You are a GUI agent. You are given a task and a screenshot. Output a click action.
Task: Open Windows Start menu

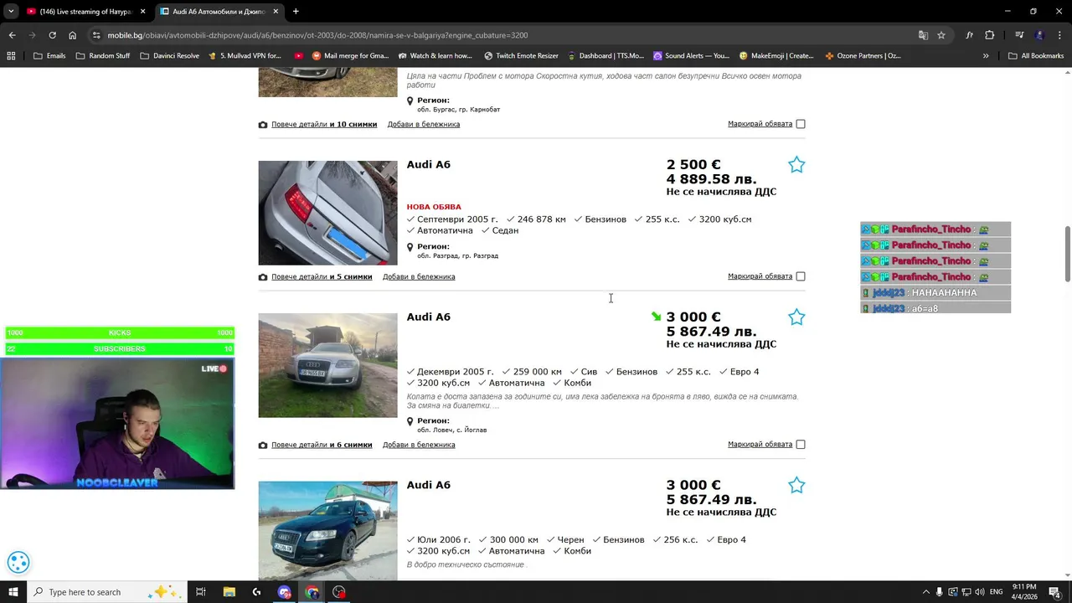[13, 592]
